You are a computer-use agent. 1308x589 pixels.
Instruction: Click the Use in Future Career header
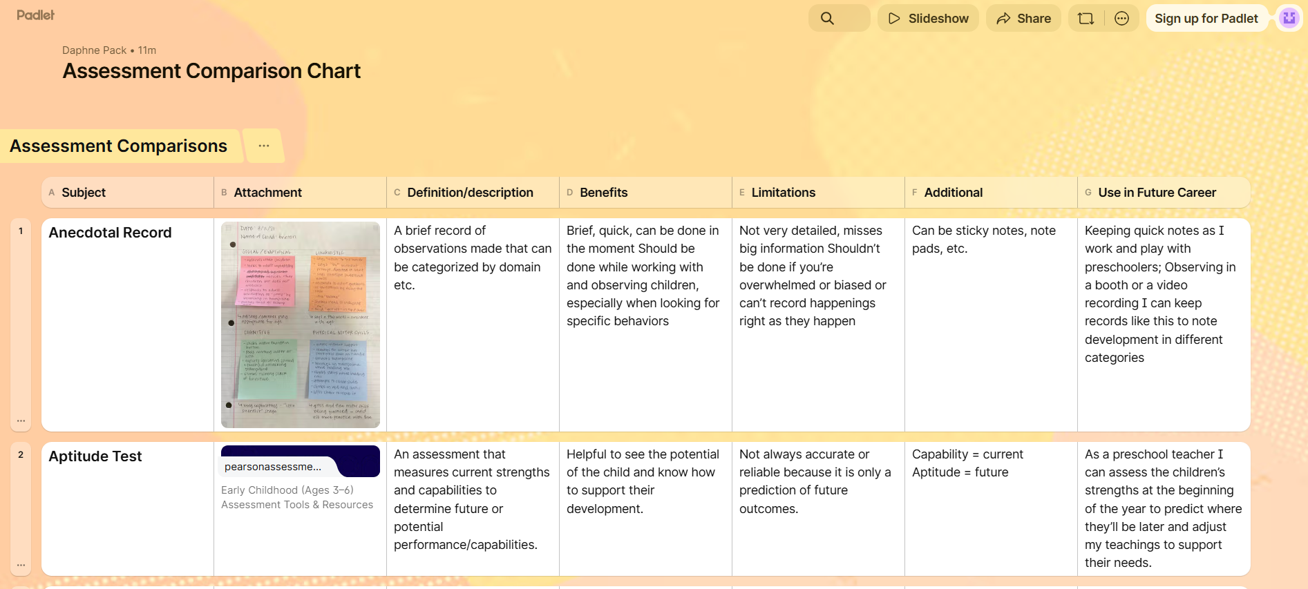[1157, 193]
